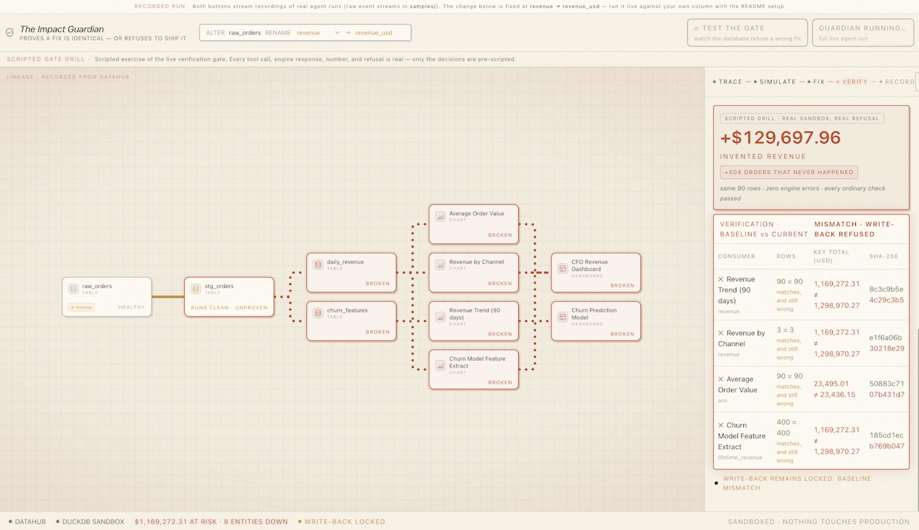Click hash e1f6a06b in Revenue by Channel row
The width and height of the screenshot is (919, 530).
(x=885, y=338)
